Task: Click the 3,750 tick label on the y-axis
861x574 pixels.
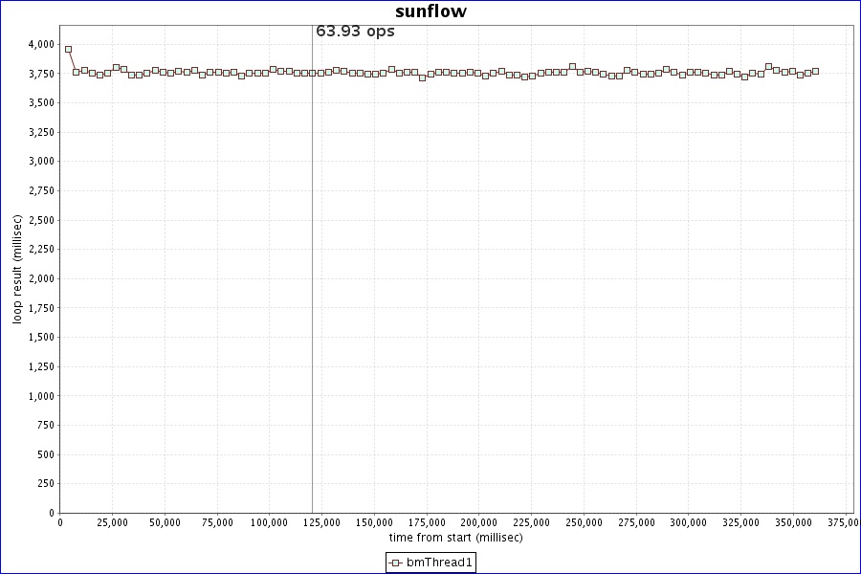Action: tap(40, 74)
